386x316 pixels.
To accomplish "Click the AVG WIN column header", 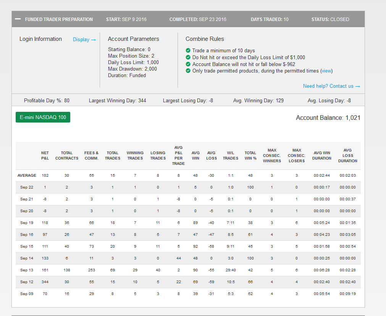I will [x=195, y=156].
